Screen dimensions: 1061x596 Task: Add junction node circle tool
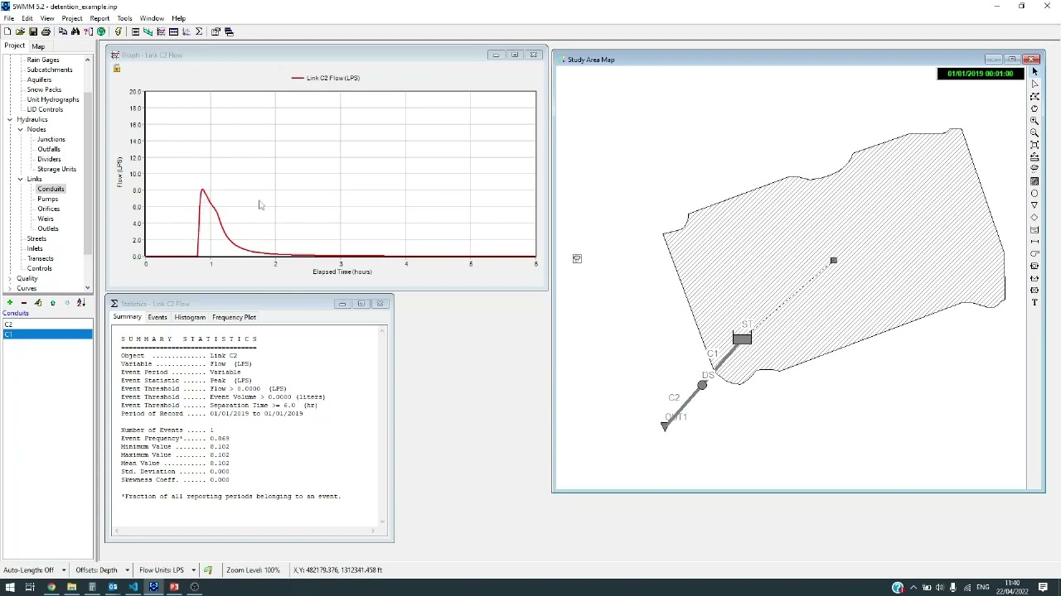[1034, 193]
